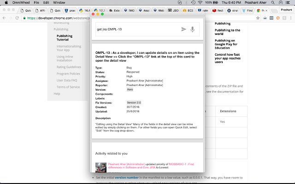Open the Chrome three-dot menu
This screenshot has width=295, height=184.
(x=291, y=18)
